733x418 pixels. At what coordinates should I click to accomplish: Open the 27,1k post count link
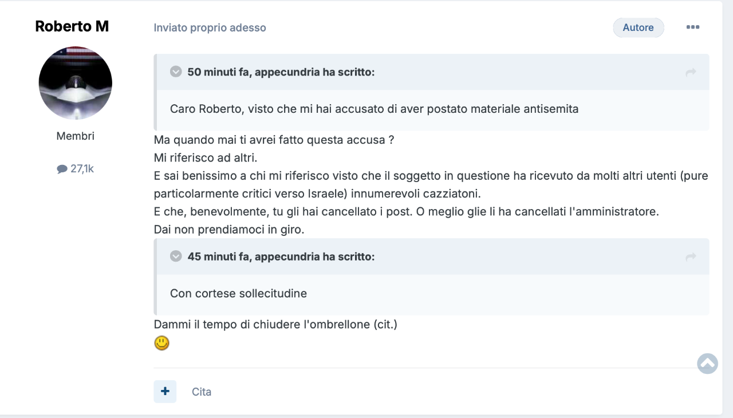point(82,168)
